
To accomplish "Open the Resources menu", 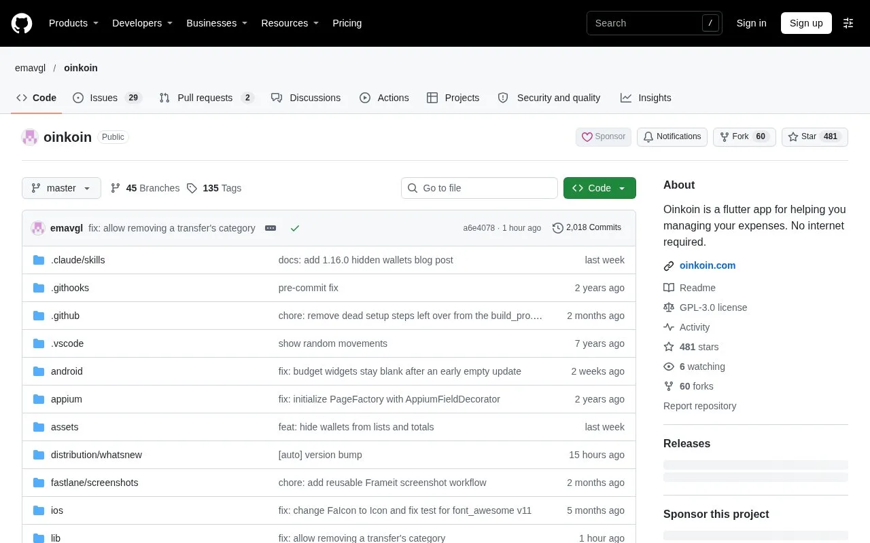I will click(290, 23).
